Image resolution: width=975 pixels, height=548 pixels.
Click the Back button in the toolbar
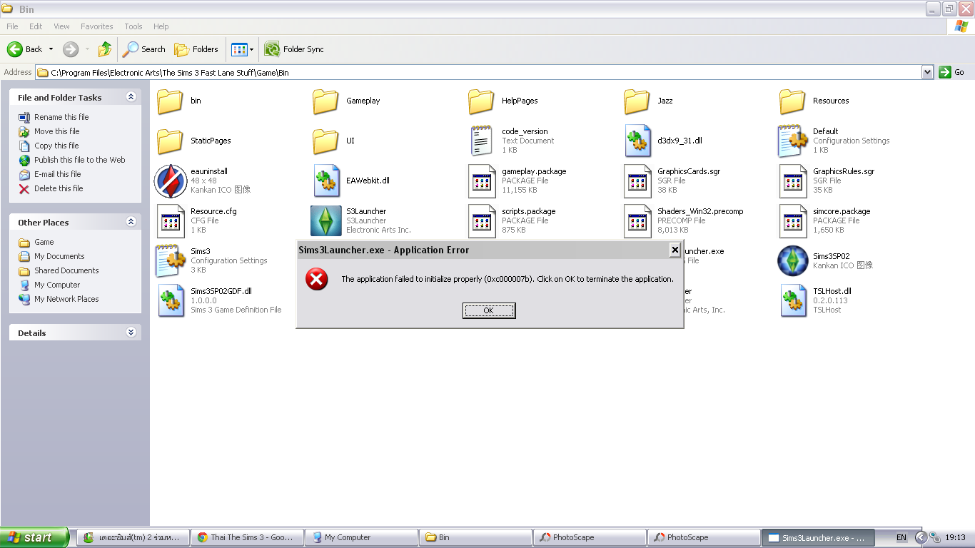[25, 49]
